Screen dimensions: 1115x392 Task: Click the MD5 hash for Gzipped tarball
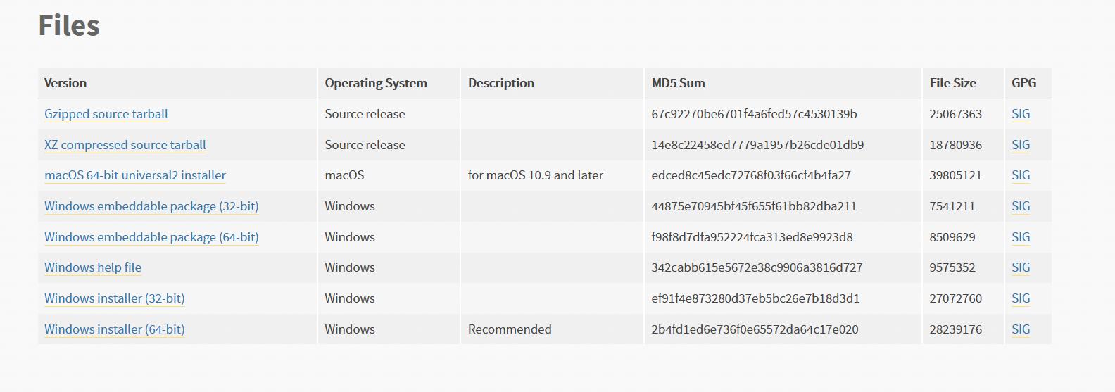pos(754,114)
